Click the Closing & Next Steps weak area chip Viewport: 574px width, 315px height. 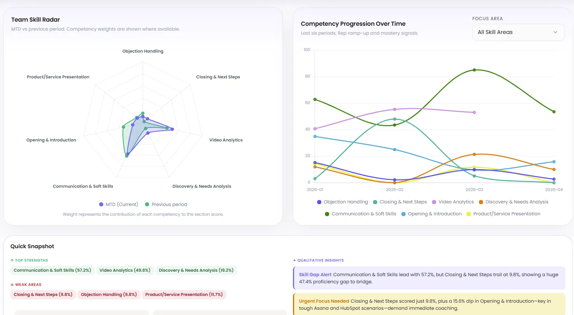[43, 294]
